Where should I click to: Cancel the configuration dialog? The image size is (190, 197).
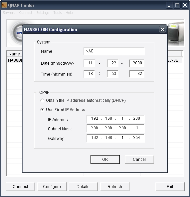pyautogui.click(x=139, y=160)
